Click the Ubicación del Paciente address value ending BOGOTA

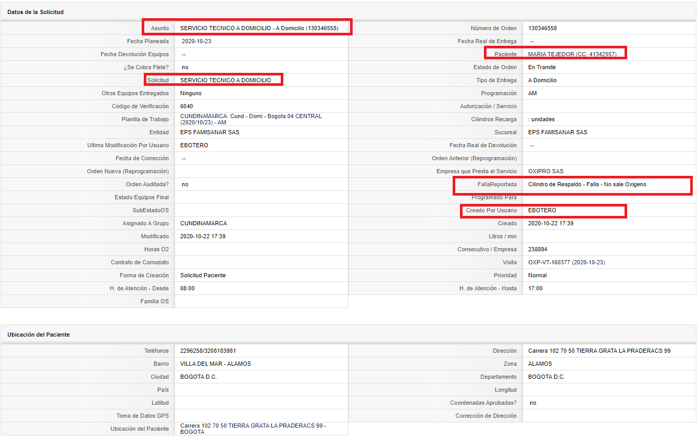click(x=253, y=429)
